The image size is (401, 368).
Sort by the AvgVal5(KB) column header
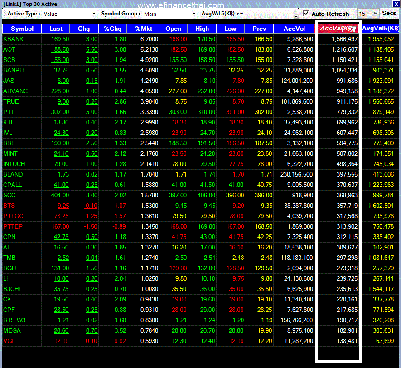[380, 29]
